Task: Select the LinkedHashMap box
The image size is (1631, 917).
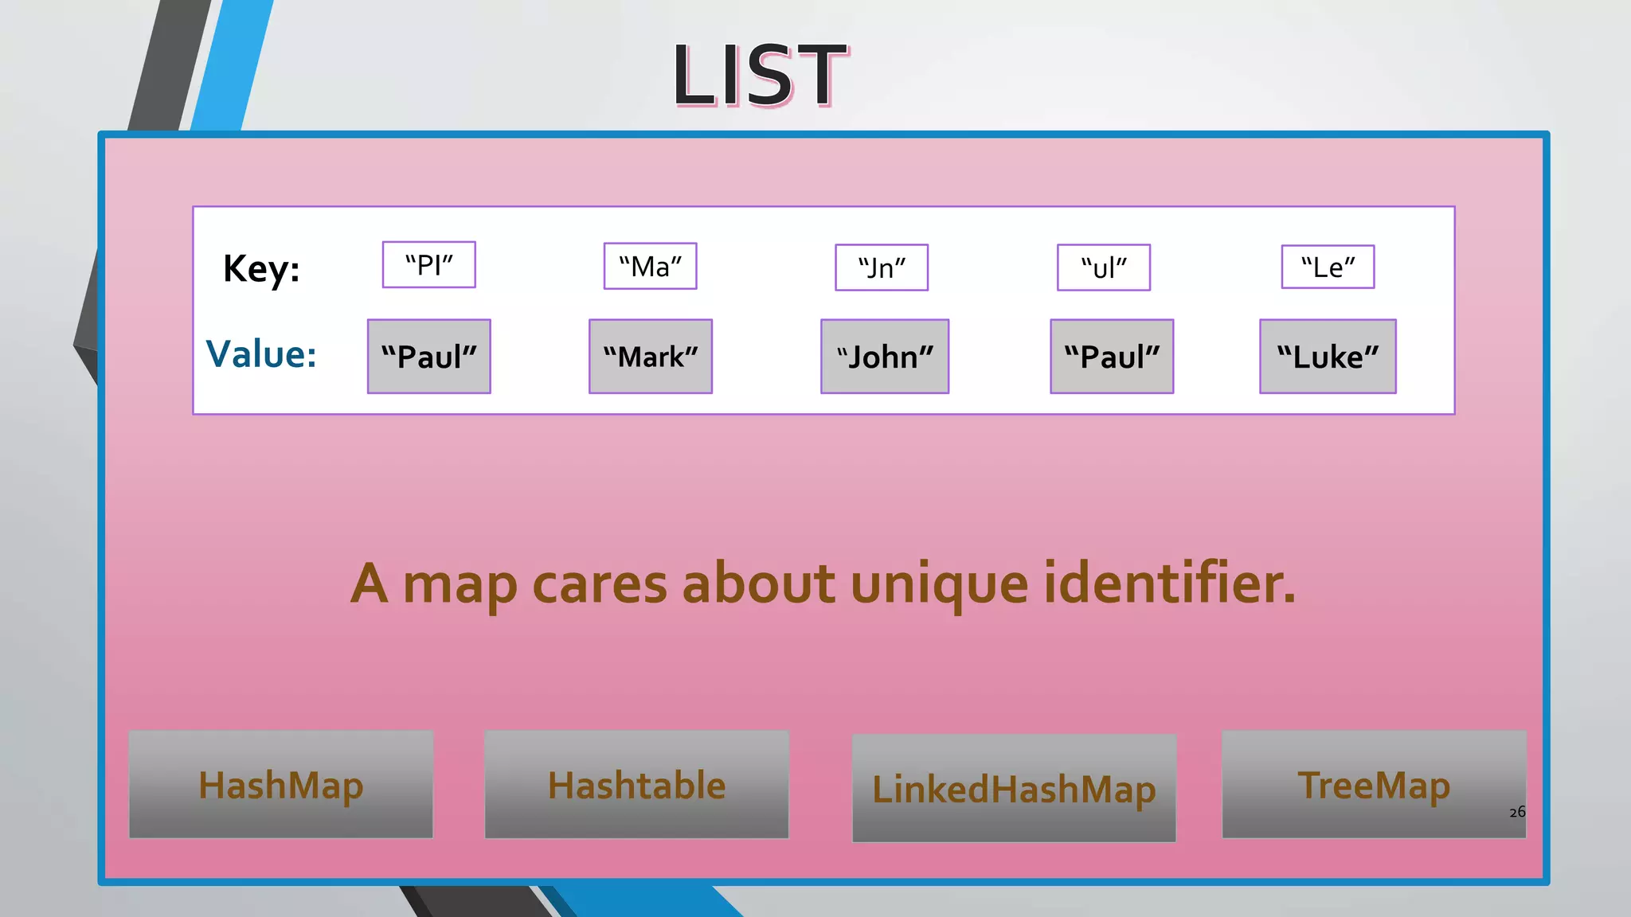Action: pos(1014,789)
